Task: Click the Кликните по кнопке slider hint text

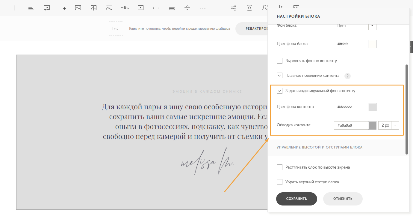Action: 180,28
